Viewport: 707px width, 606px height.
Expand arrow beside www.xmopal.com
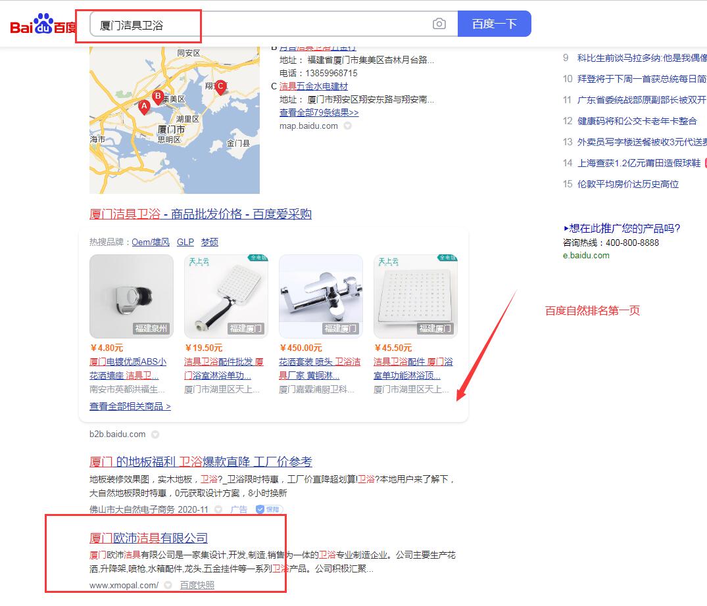coord(168,585)
